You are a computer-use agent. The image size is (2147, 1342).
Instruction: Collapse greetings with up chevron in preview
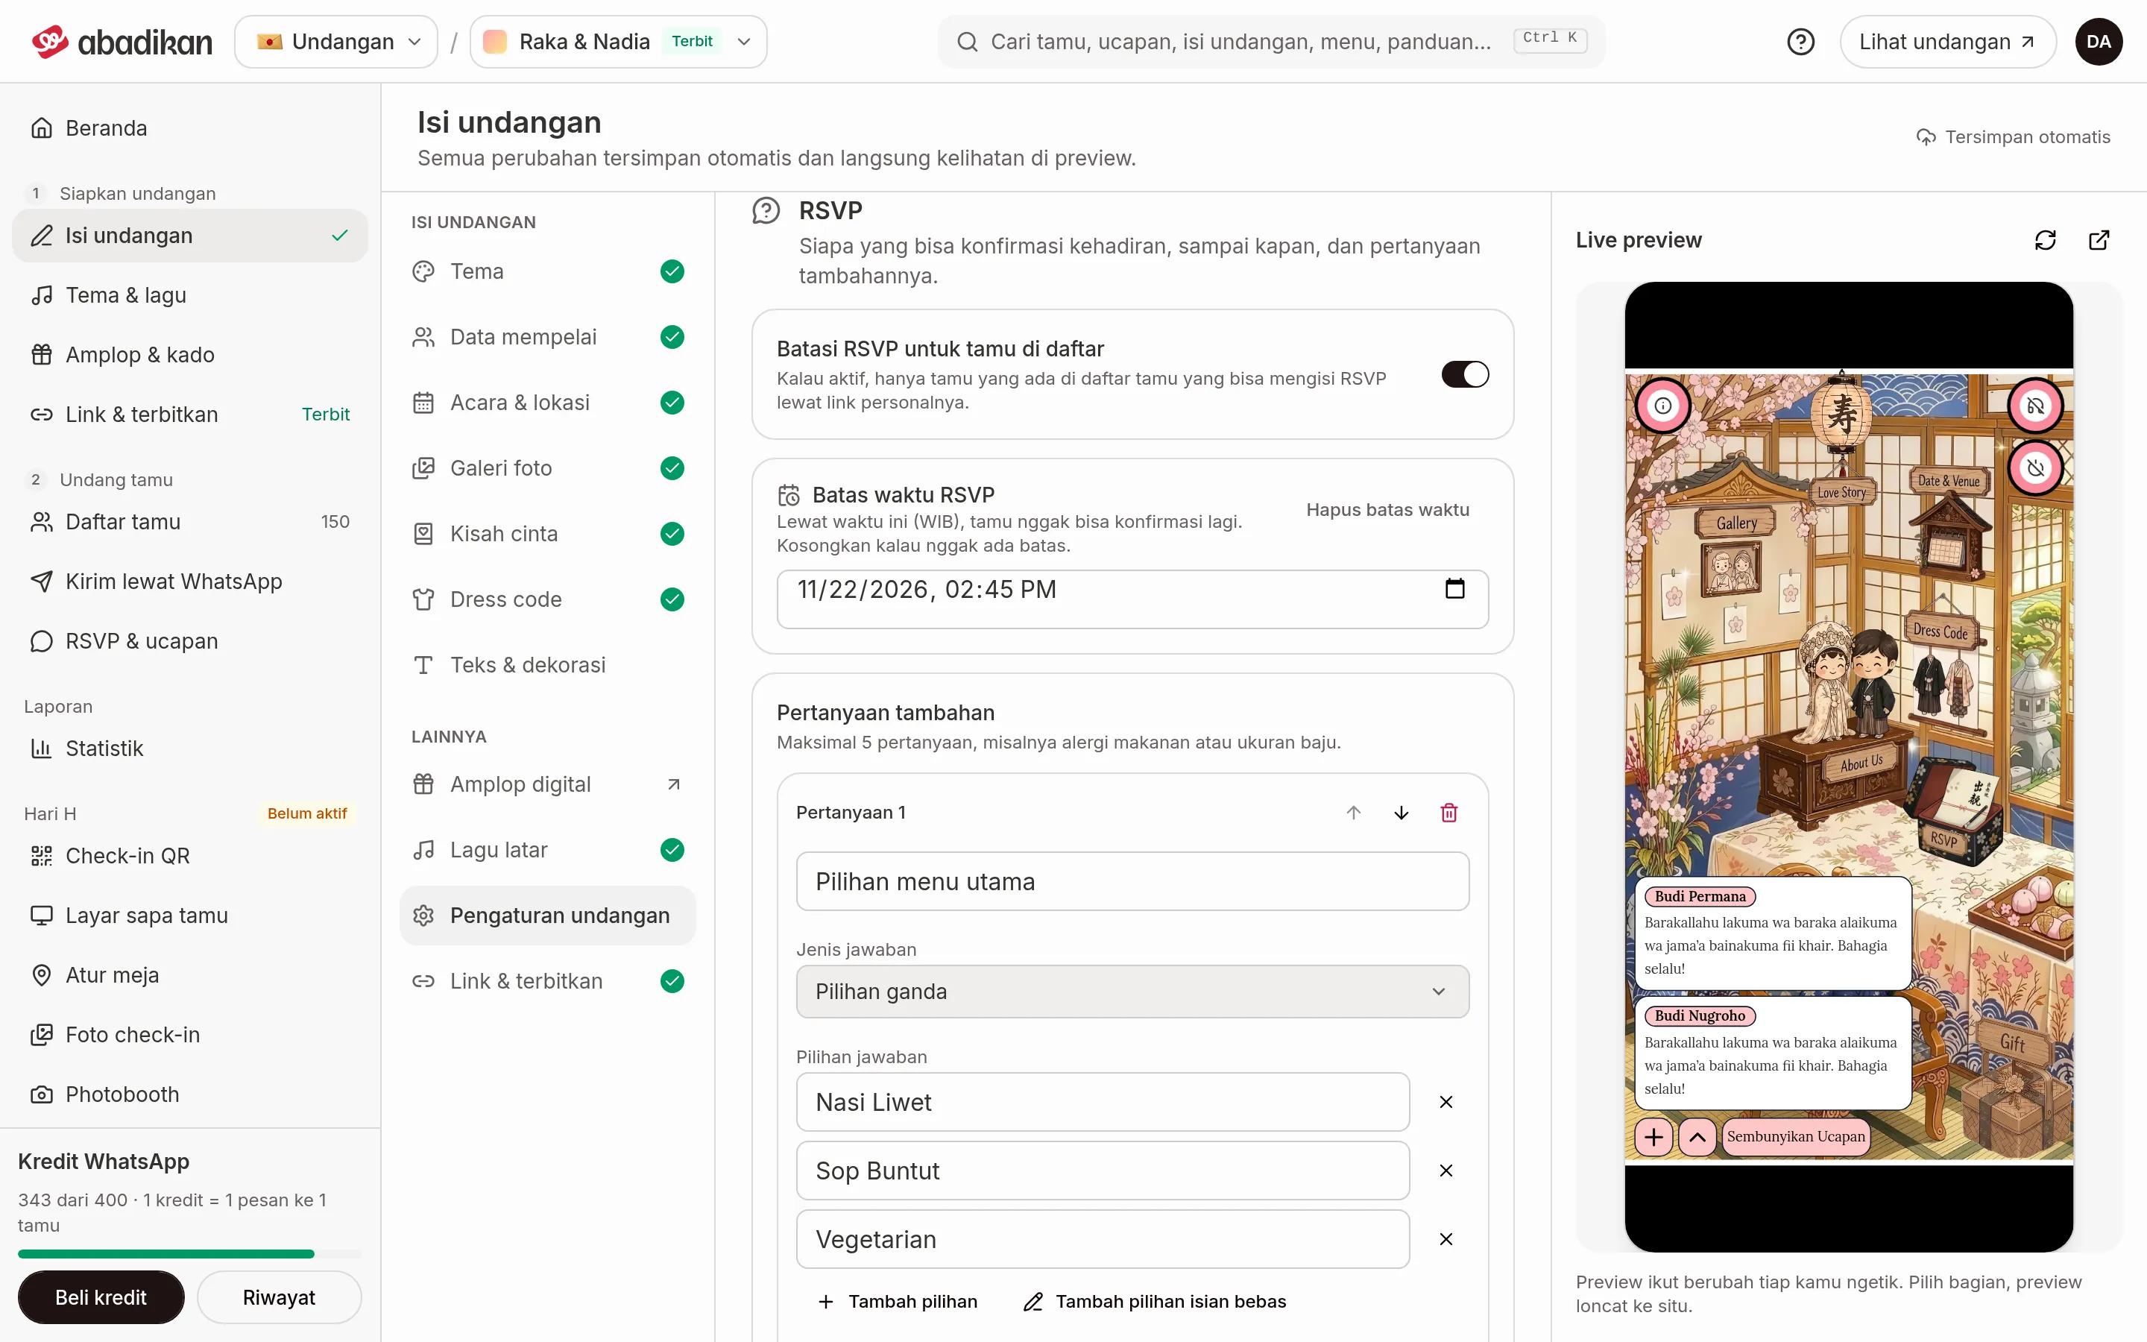[1697, 1137]
